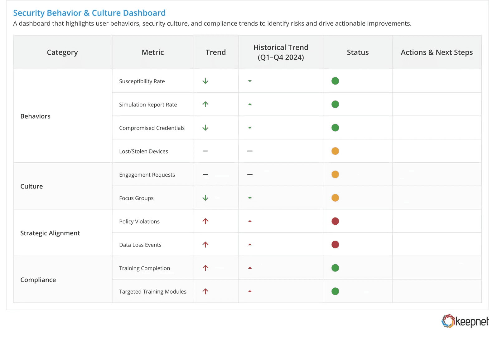The image size is (497, 337).
Task: Click the Policy Violations metric text
Action: 139,222
